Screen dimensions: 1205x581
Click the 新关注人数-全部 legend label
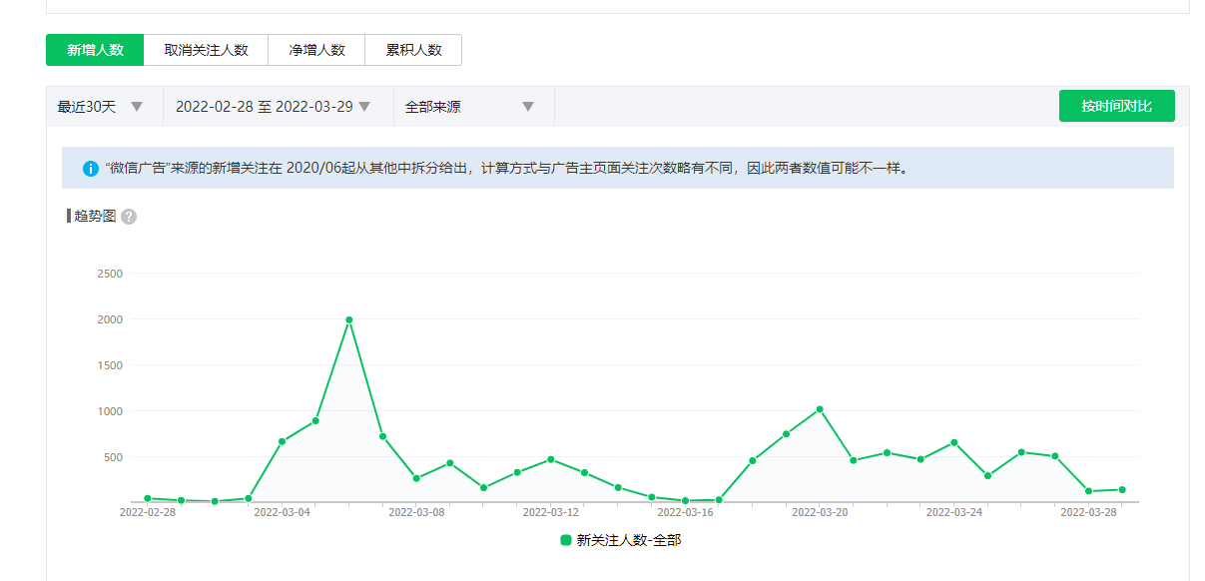click(x=628, y=540)
